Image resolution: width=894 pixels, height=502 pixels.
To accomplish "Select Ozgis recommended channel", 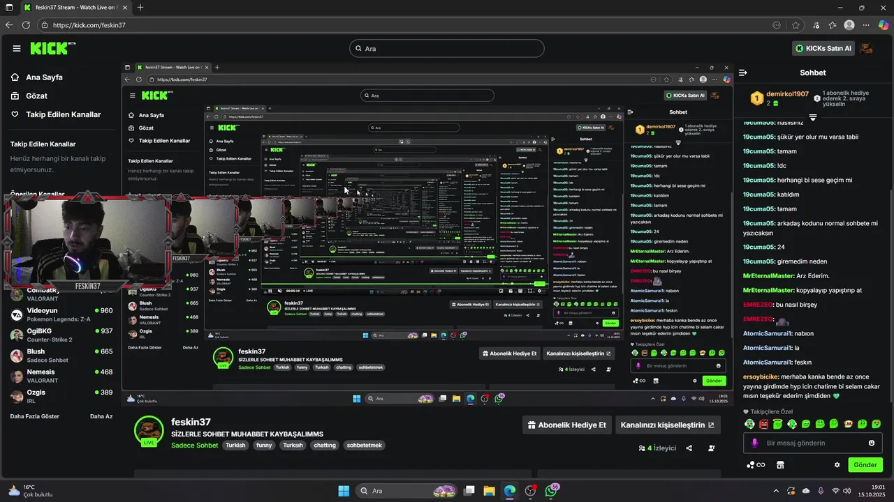I will click(61, 396).
